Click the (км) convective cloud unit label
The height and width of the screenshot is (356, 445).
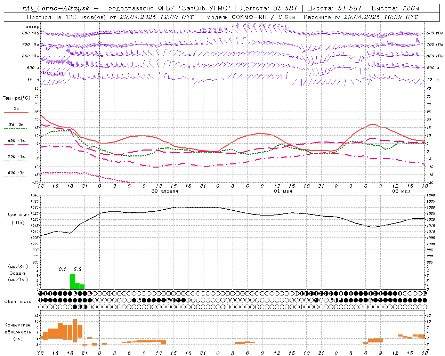tap(18, 339)
